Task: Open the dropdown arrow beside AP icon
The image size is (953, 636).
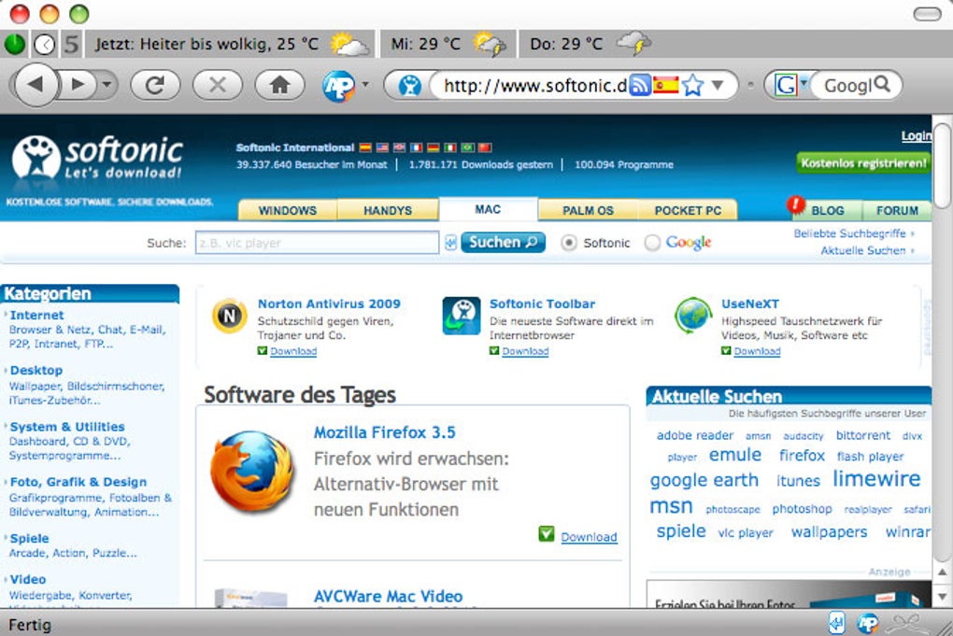Action: click(365, 84)
